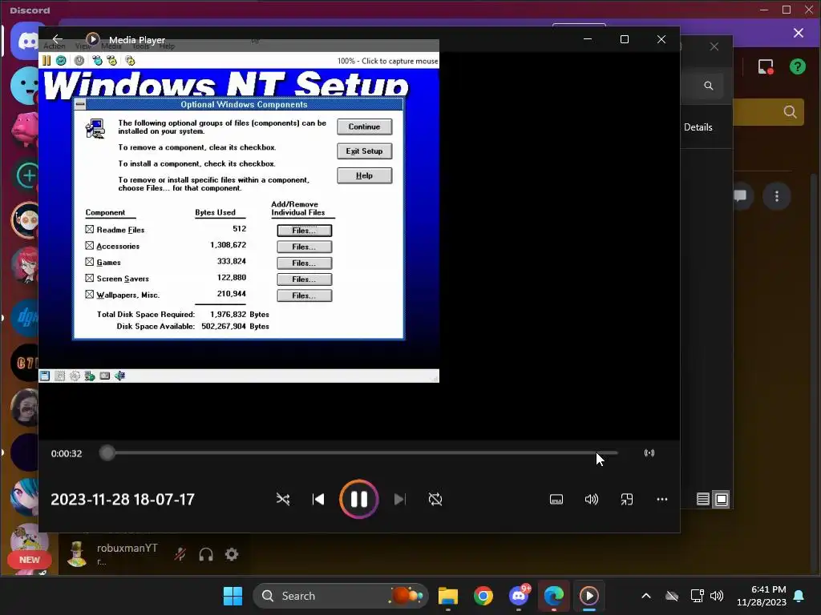The width and height of the screenshot is (821, 615).
Task: Skip to the previous track
Action: 317,500
